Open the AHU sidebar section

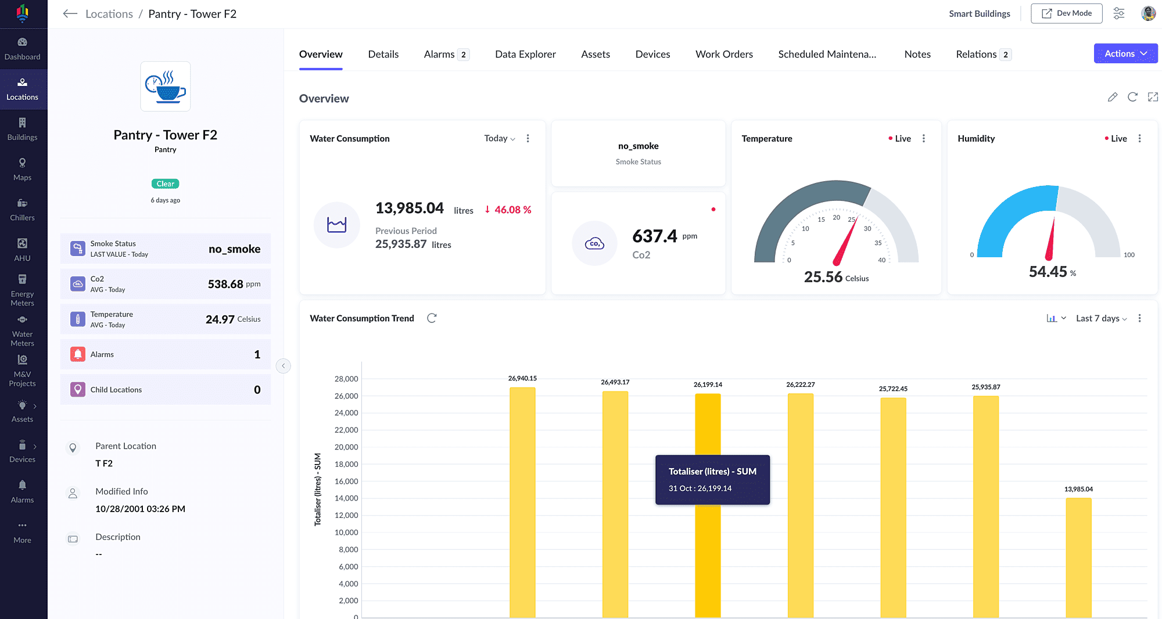22,250
